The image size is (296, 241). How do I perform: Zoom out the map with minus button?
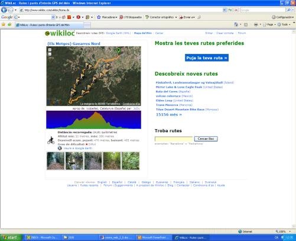50,54
